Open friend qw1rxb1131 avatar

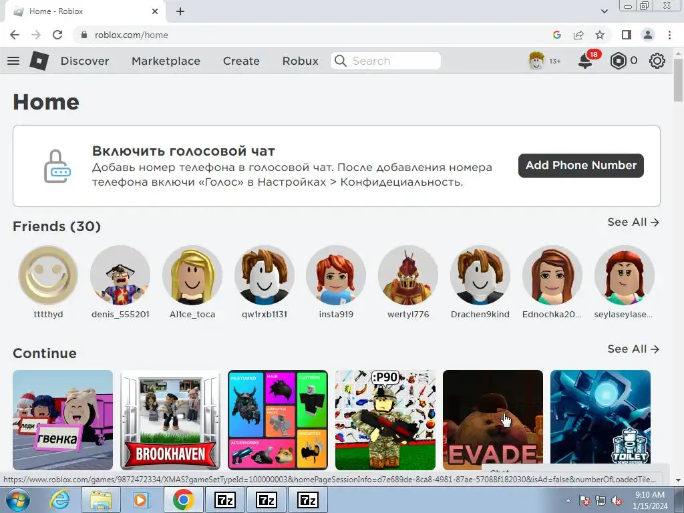coord(265,275)
